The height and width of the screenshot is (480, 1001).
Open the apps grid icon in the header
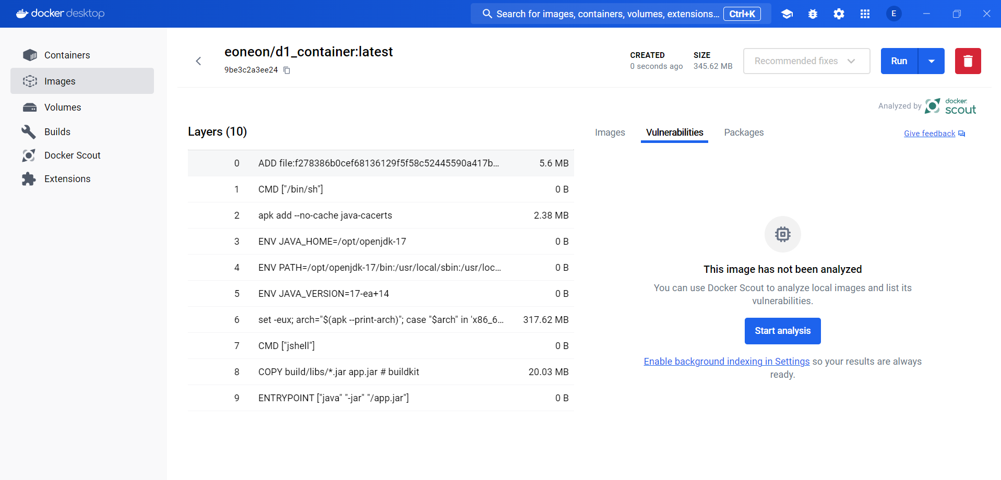pos(865,14)
